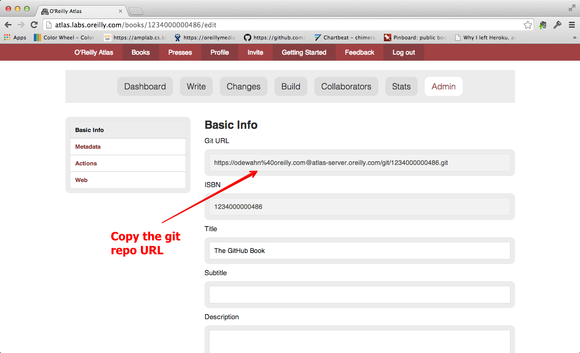Open the github.com bookmark
This screenshot has height=353, width=580.
coord(275,38)
